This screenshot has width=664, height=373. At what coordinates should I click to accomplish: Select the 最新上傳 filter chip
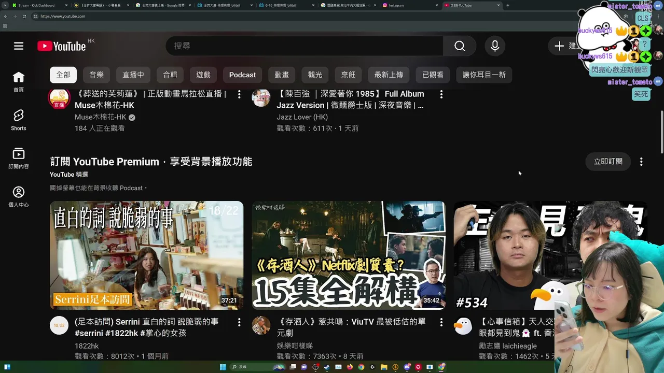click(389, 75)
